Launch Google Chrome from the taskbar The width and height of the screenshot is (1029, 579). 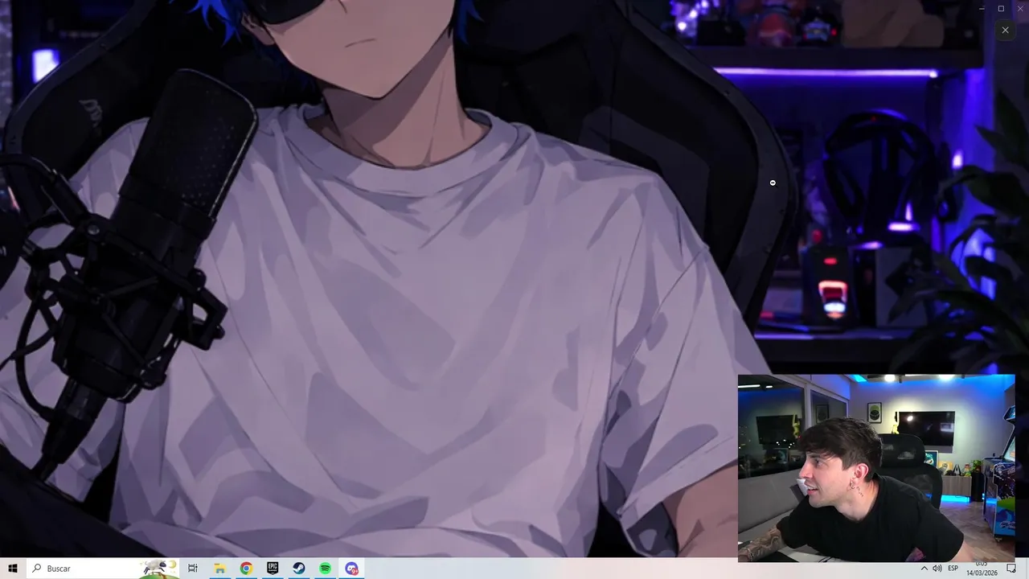[x=246, y=569]
